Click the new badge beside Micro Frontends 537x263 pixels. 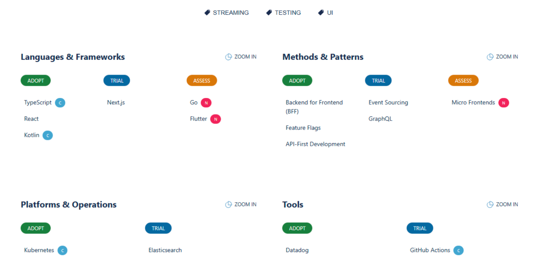[x=503, y=103]
